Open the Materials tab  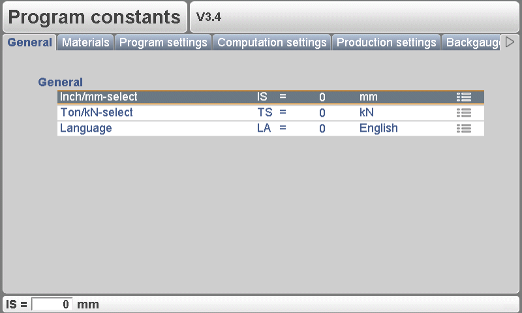click(x=85, y=43)
